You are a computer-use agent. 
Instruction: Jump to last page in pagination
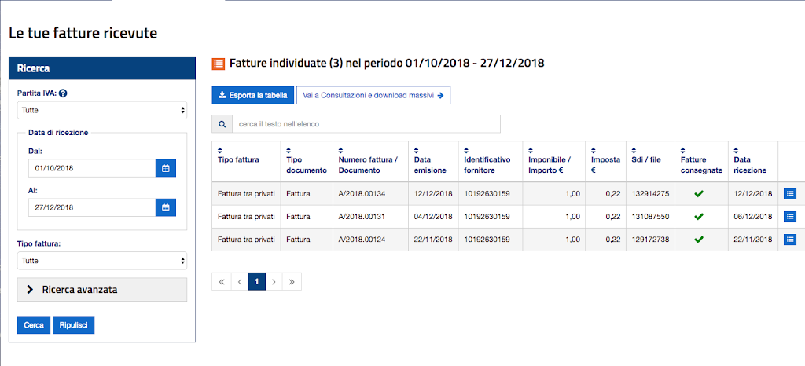(292, 281)
